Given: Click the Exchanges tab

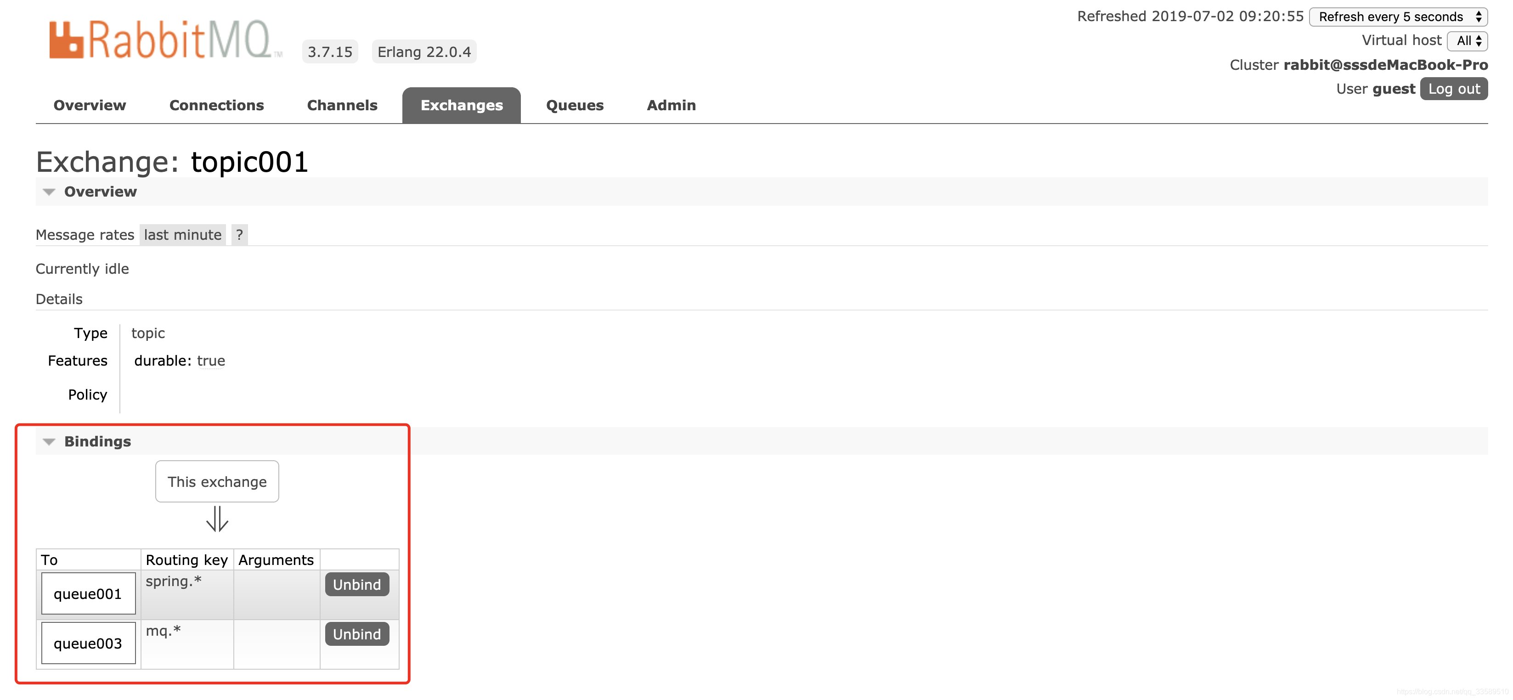Looking at the screenshot, I should 461,105.
